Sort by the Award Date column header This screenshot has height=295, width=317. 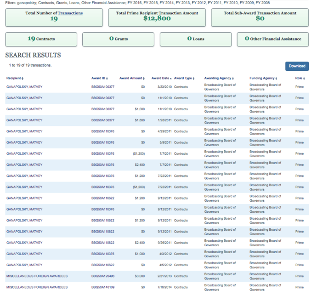[162, 78]
